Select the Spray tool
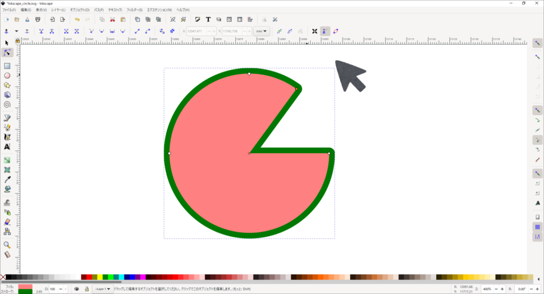 pos(7,212)
